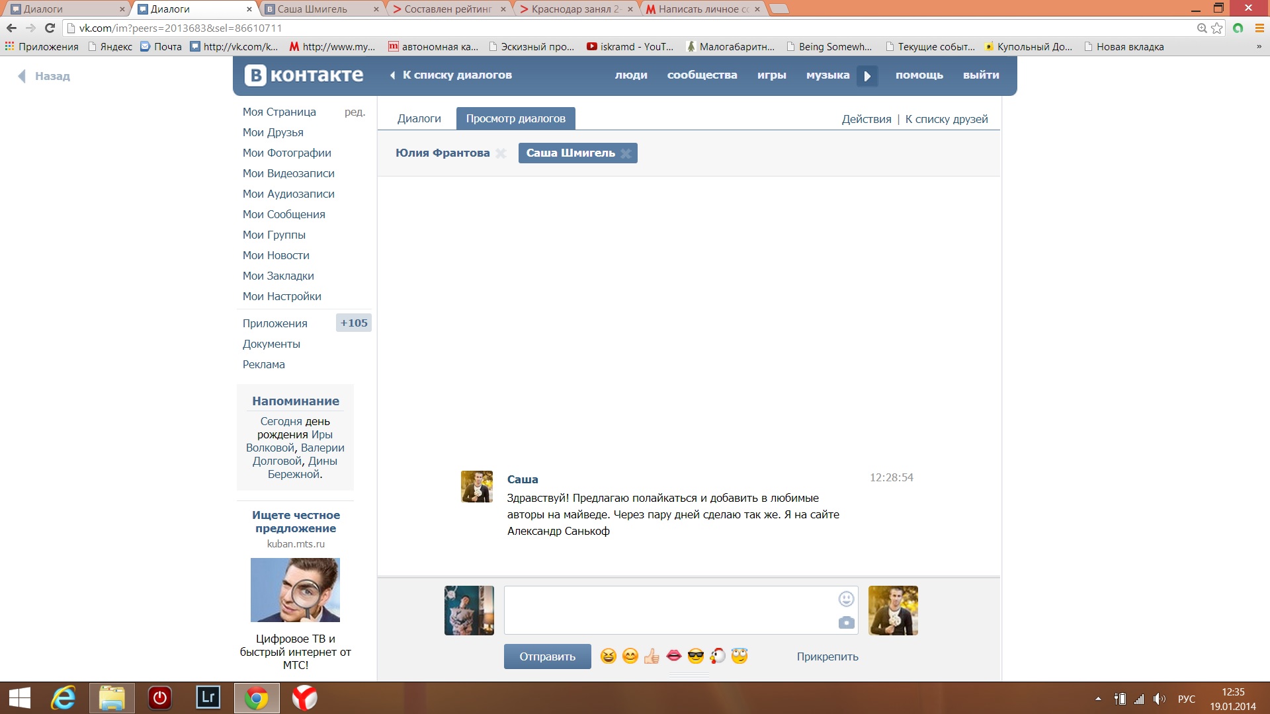This screenshot has height=714, width=1270.
Task: Close the Саша Шмигель dialog tab
Action: pos(626,153)
